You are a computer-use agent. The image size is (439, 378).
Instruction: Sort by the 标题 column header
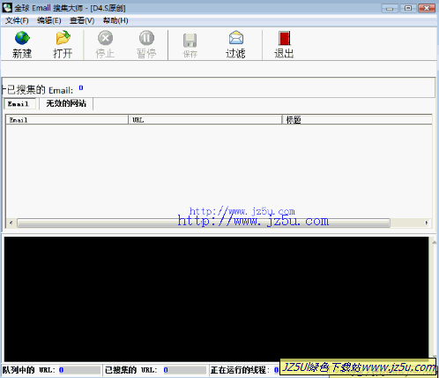pyautogui.click(x=357, y=120)
